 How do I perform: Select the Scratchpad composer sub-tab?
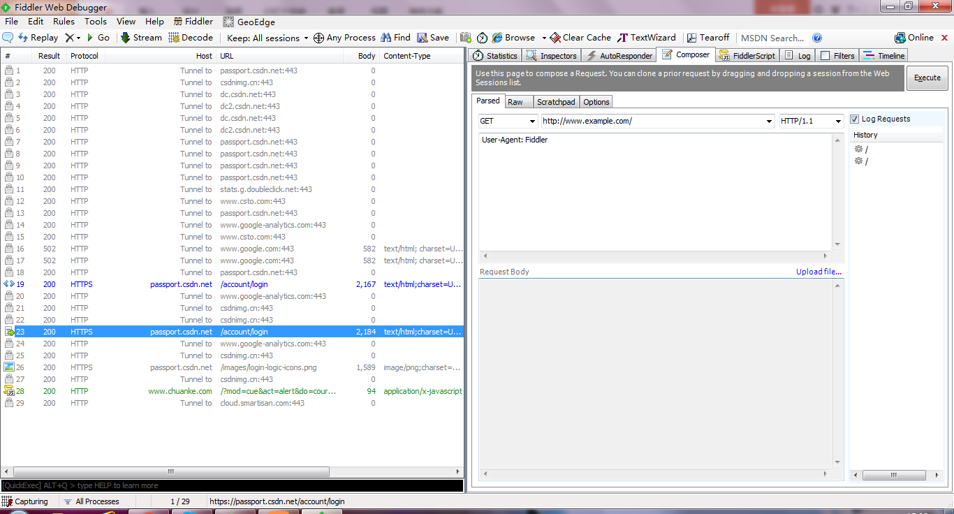[556, 102]
